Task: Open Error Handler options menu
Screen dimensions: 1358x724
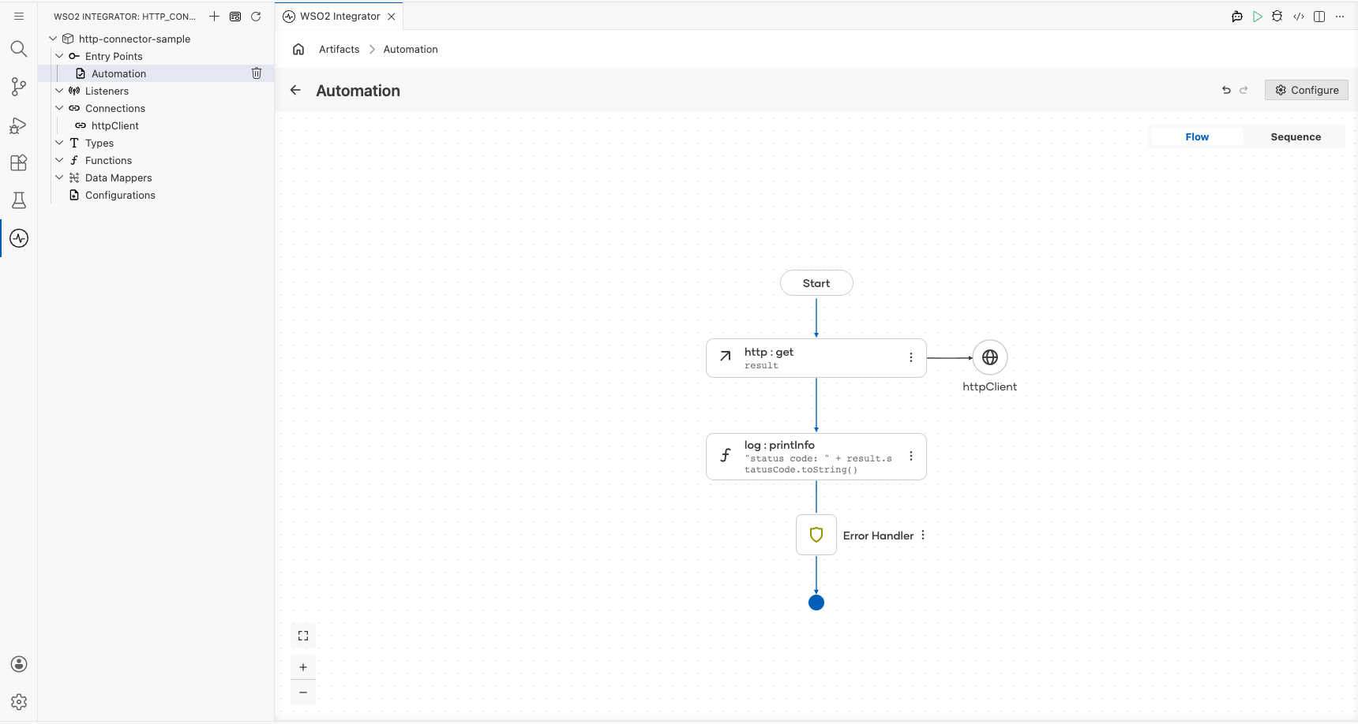Action: coord(923,535)
